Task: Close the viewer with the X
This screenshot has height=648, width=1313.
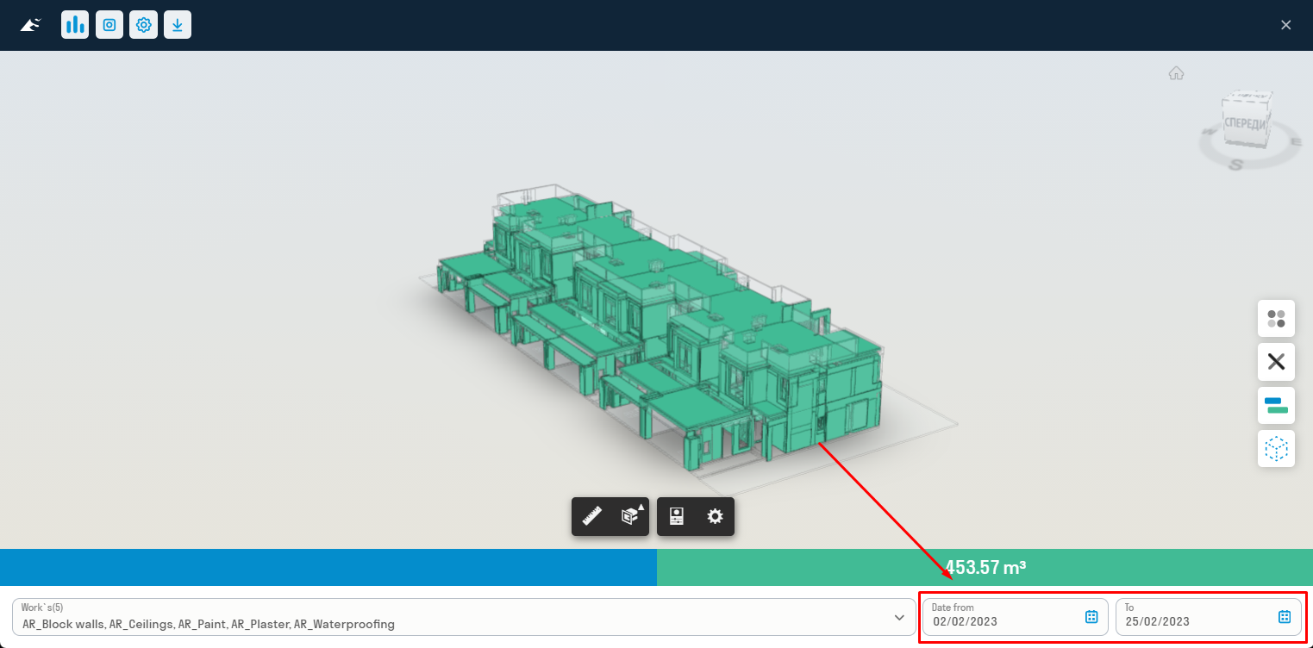Action: click(x=1286, y=25)
